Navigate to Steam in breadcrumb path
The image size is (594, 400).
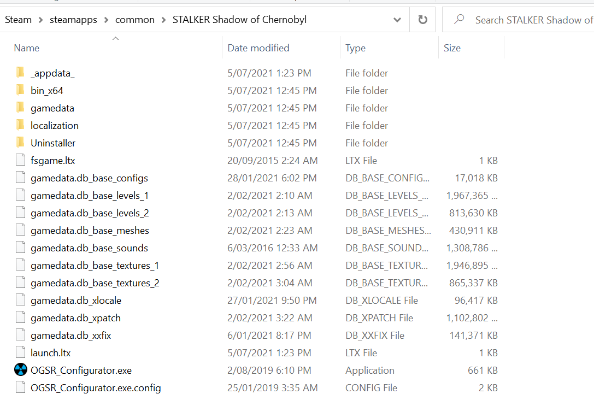coord(18,20)
